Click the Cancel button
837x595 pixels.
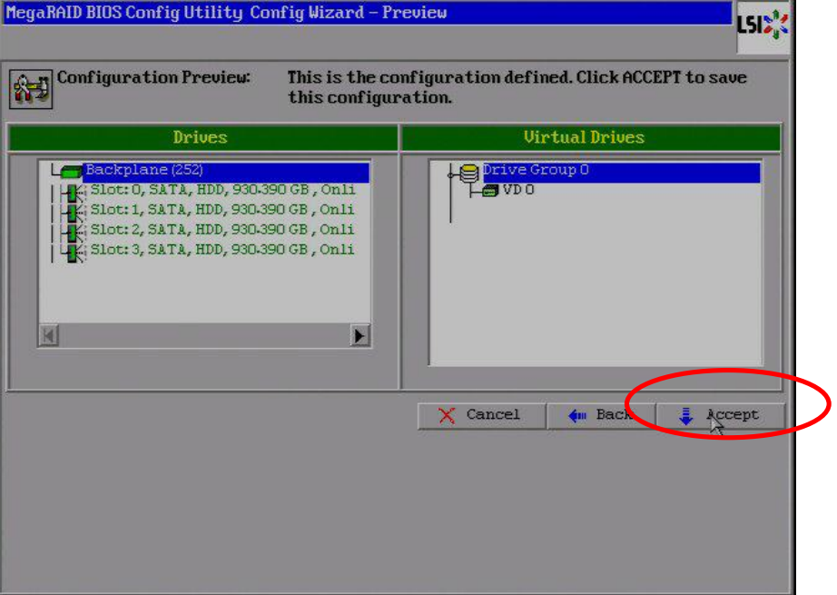point(481,415)
